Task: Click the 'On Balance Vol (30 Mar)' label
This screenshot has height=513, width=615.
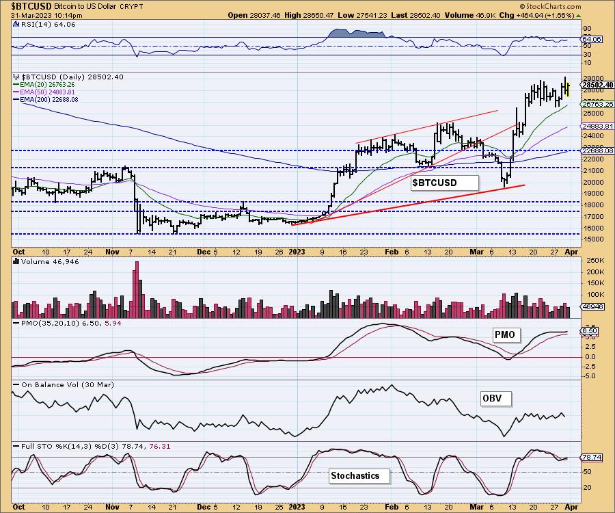Action: pyautogui.click(x=68, y=384)
